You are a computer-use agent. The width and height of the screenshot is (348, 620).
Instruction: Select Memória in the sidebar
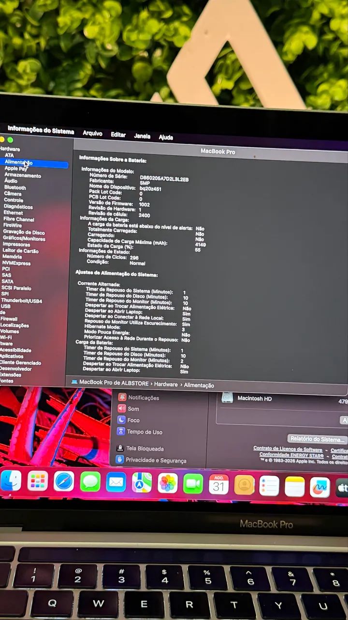12,257
